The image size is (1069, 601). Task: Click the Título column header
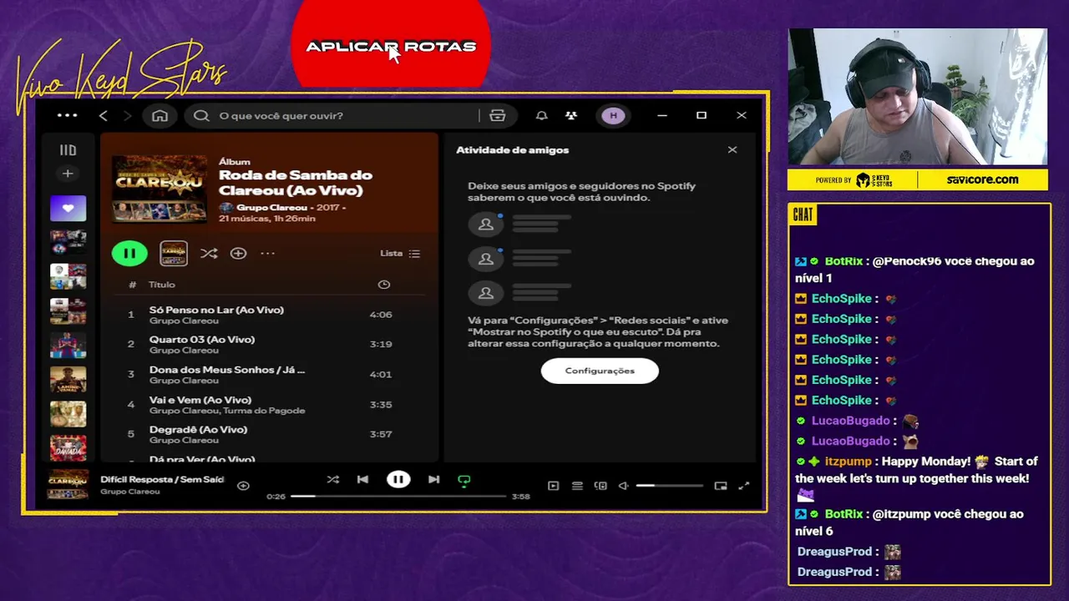tap(162, 285)
